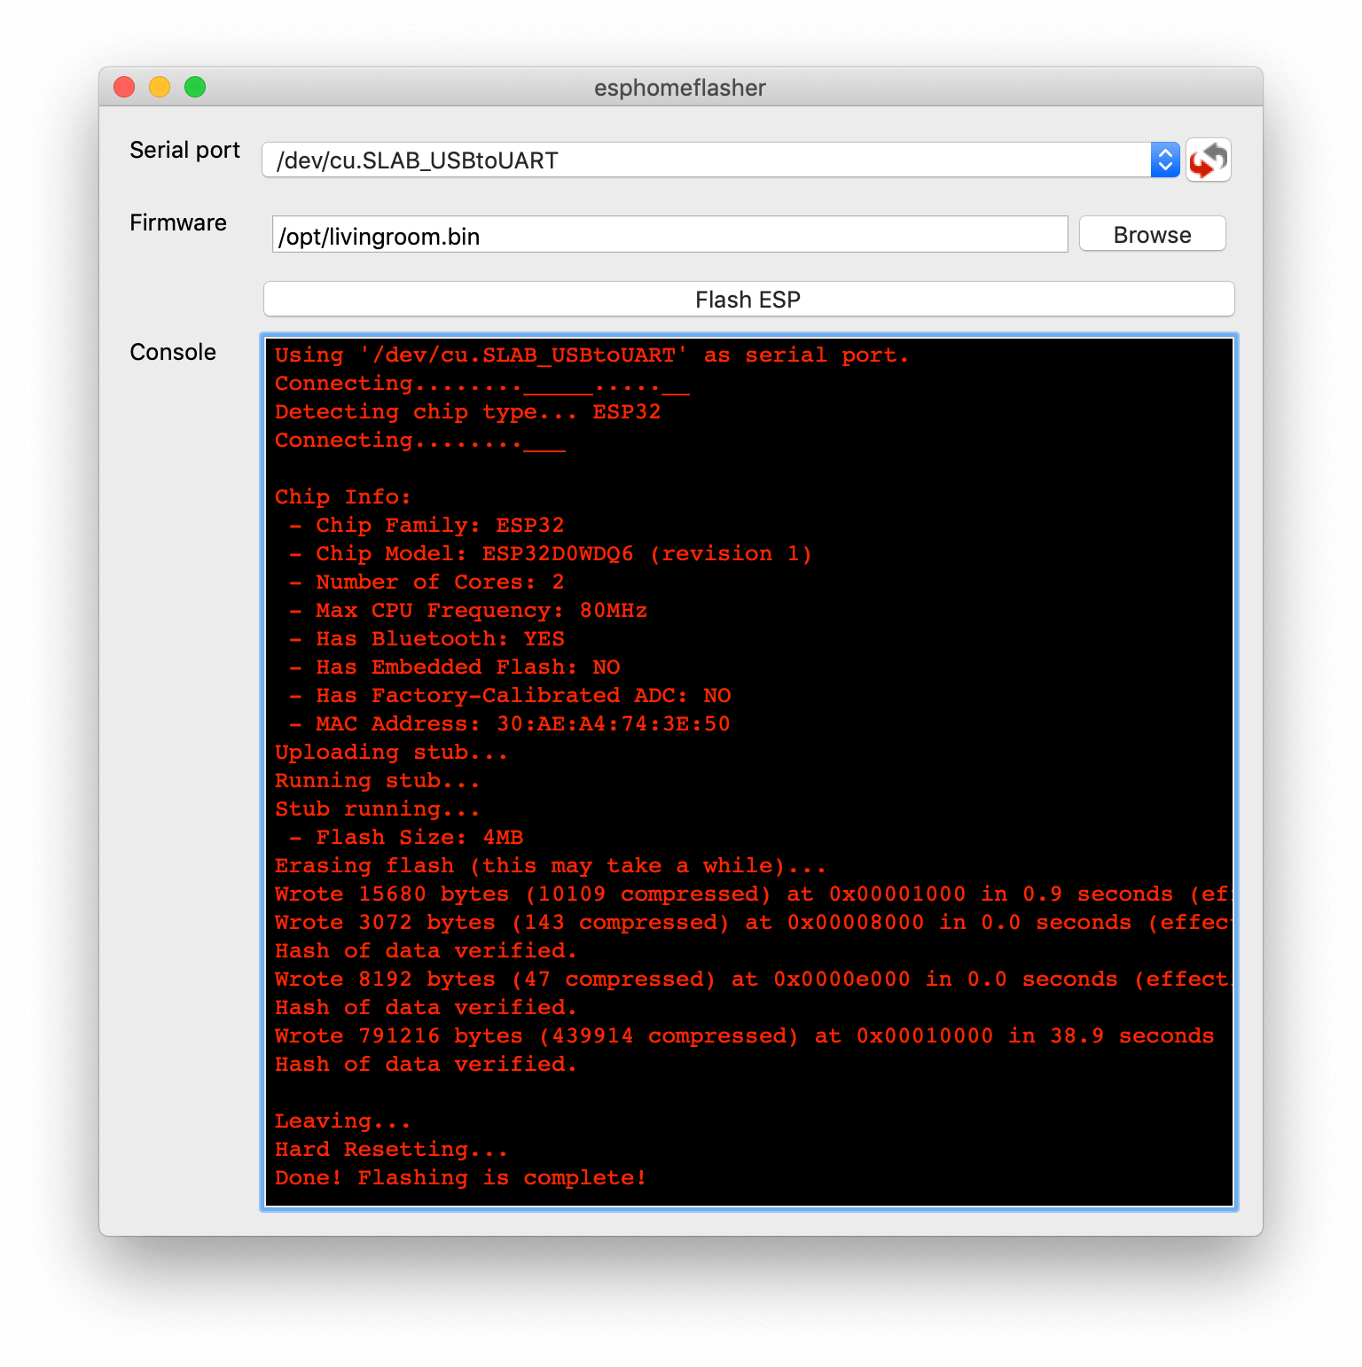Click the 'Stub running...' line
The image size is (1362, 1367).
378,809
